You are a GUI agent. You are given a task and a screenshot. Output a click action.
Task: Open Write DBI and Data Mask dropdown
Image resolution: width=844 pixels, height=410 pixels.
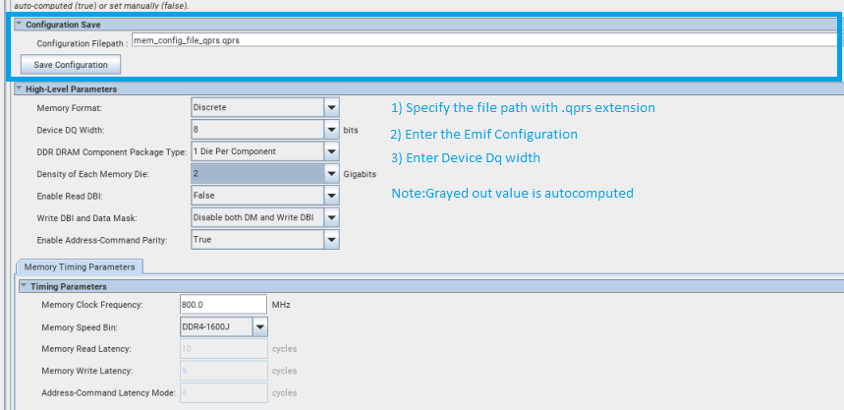(331, 217)
